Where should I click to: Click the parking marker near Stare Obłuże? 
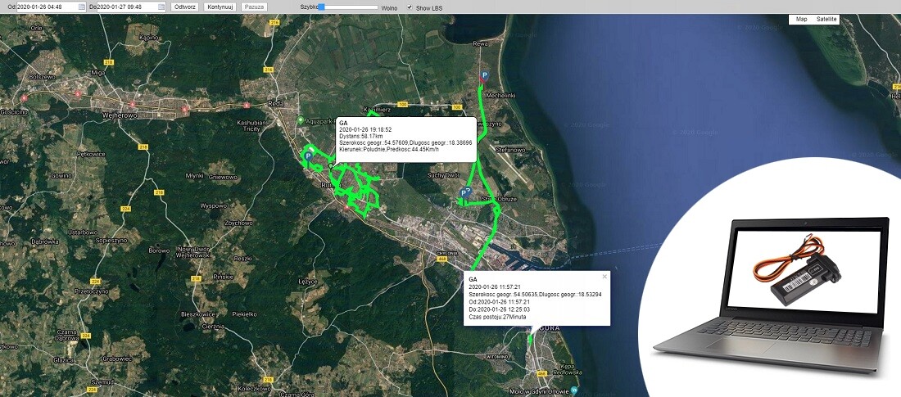click(464, 194)
